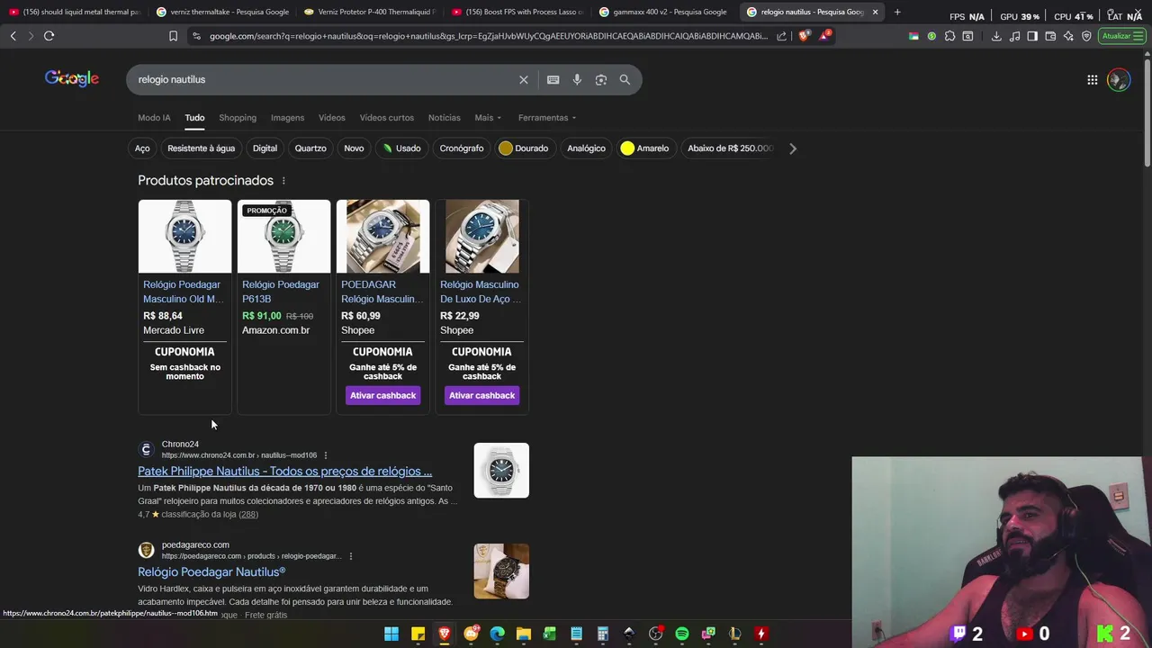
Task: Activate cashback on the R$ 60,99 product
Action: click(382, 395)
